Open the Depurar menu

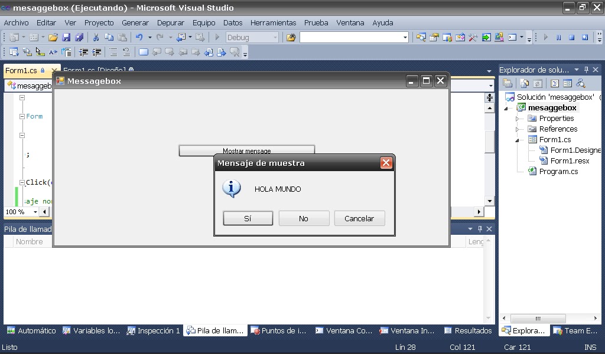(171, 22)
